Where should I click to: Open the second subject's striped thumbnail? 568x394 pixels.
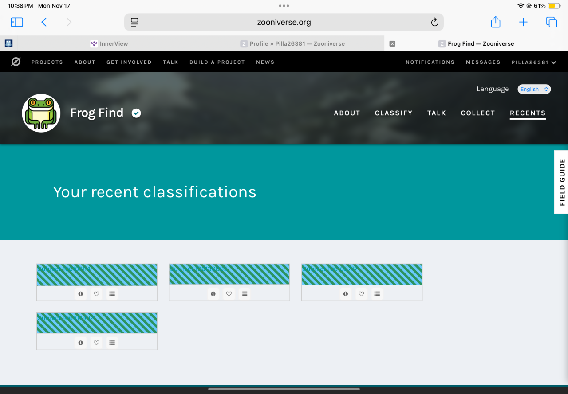(x=229, y=274)
